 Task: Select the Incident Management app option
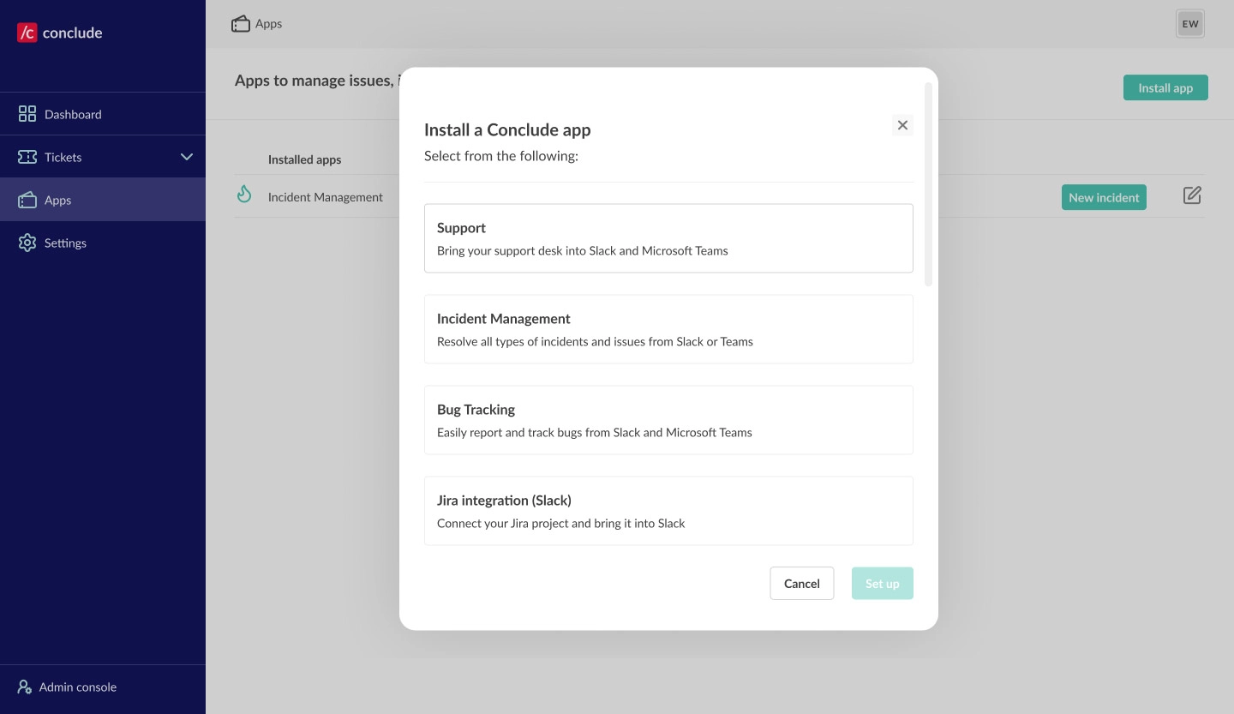click(668, 329)
